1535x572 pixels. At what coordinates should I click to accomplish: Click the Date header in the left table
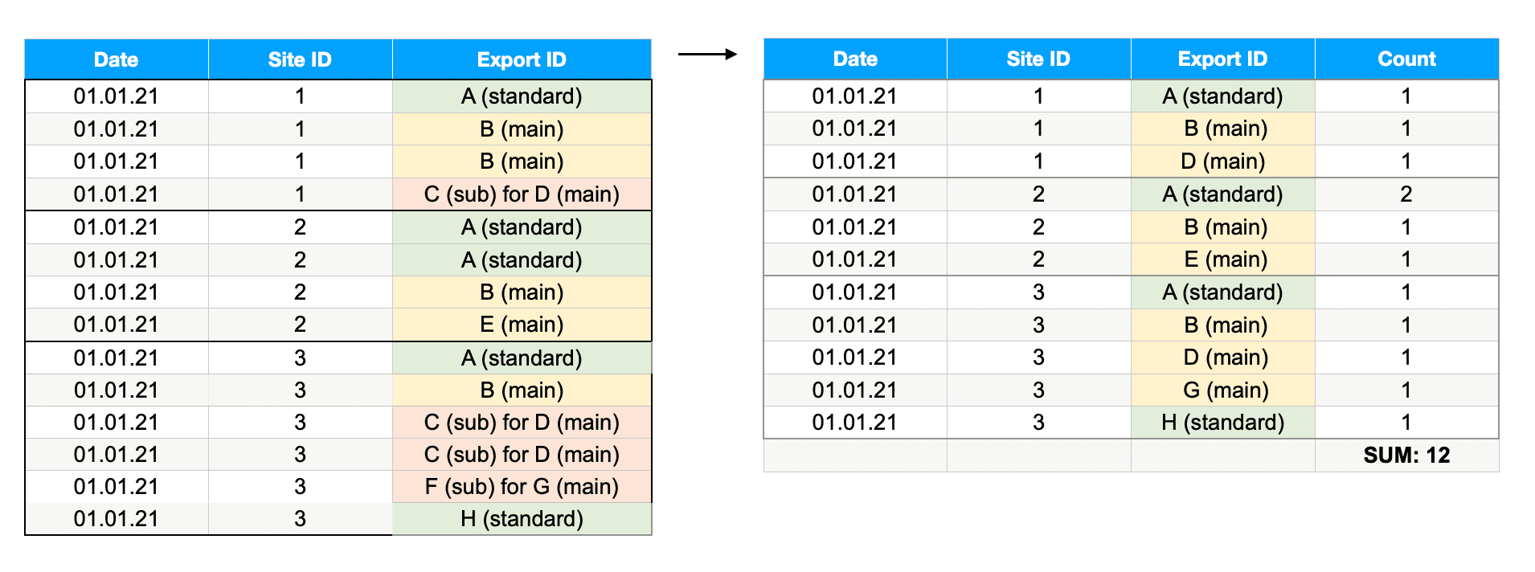pos(117,59)
